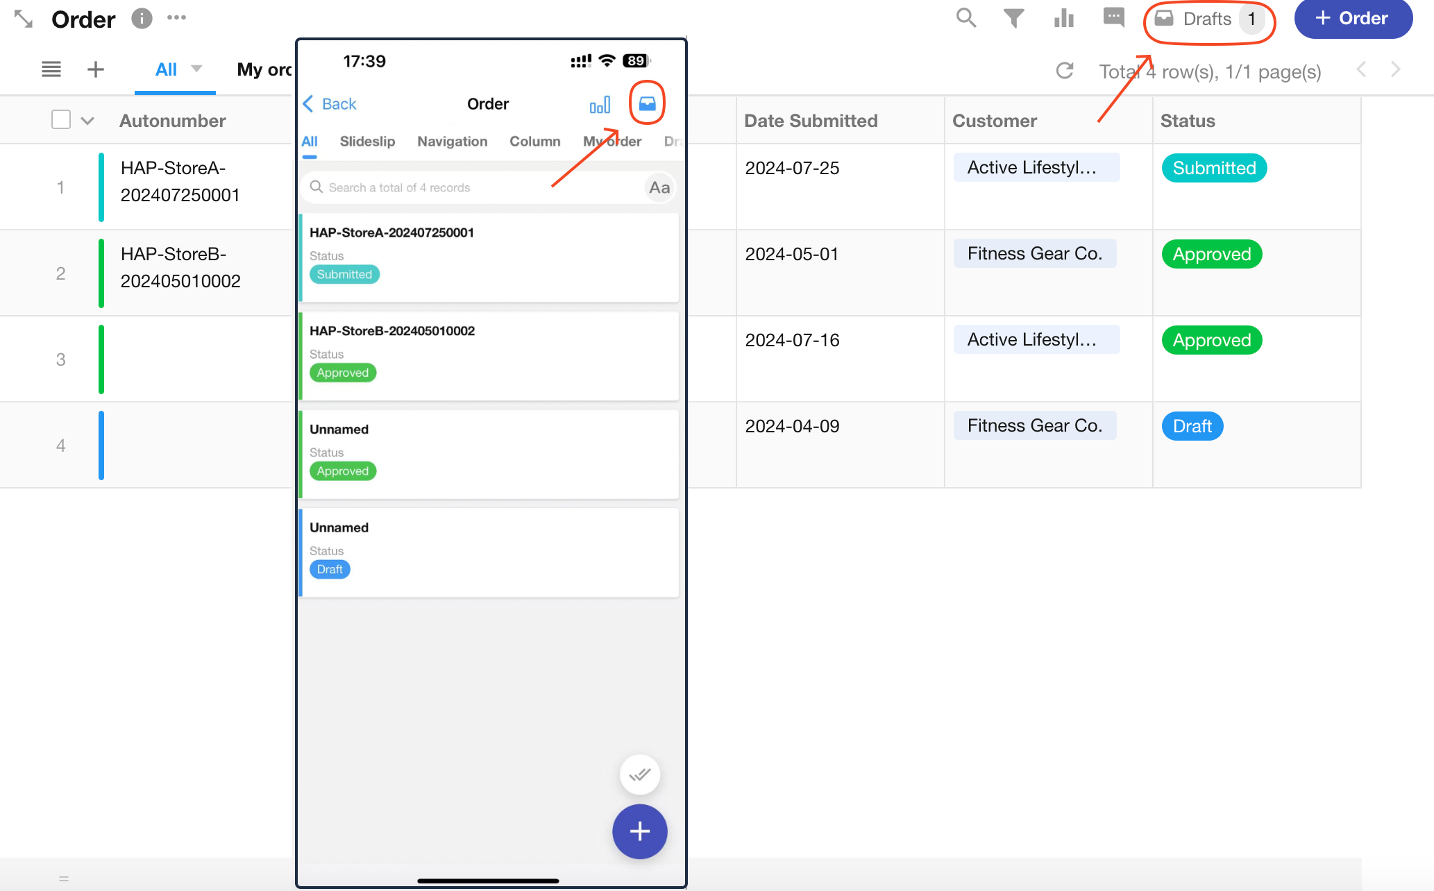
Task: Open the filter funnel icon
Action: 1013,18
